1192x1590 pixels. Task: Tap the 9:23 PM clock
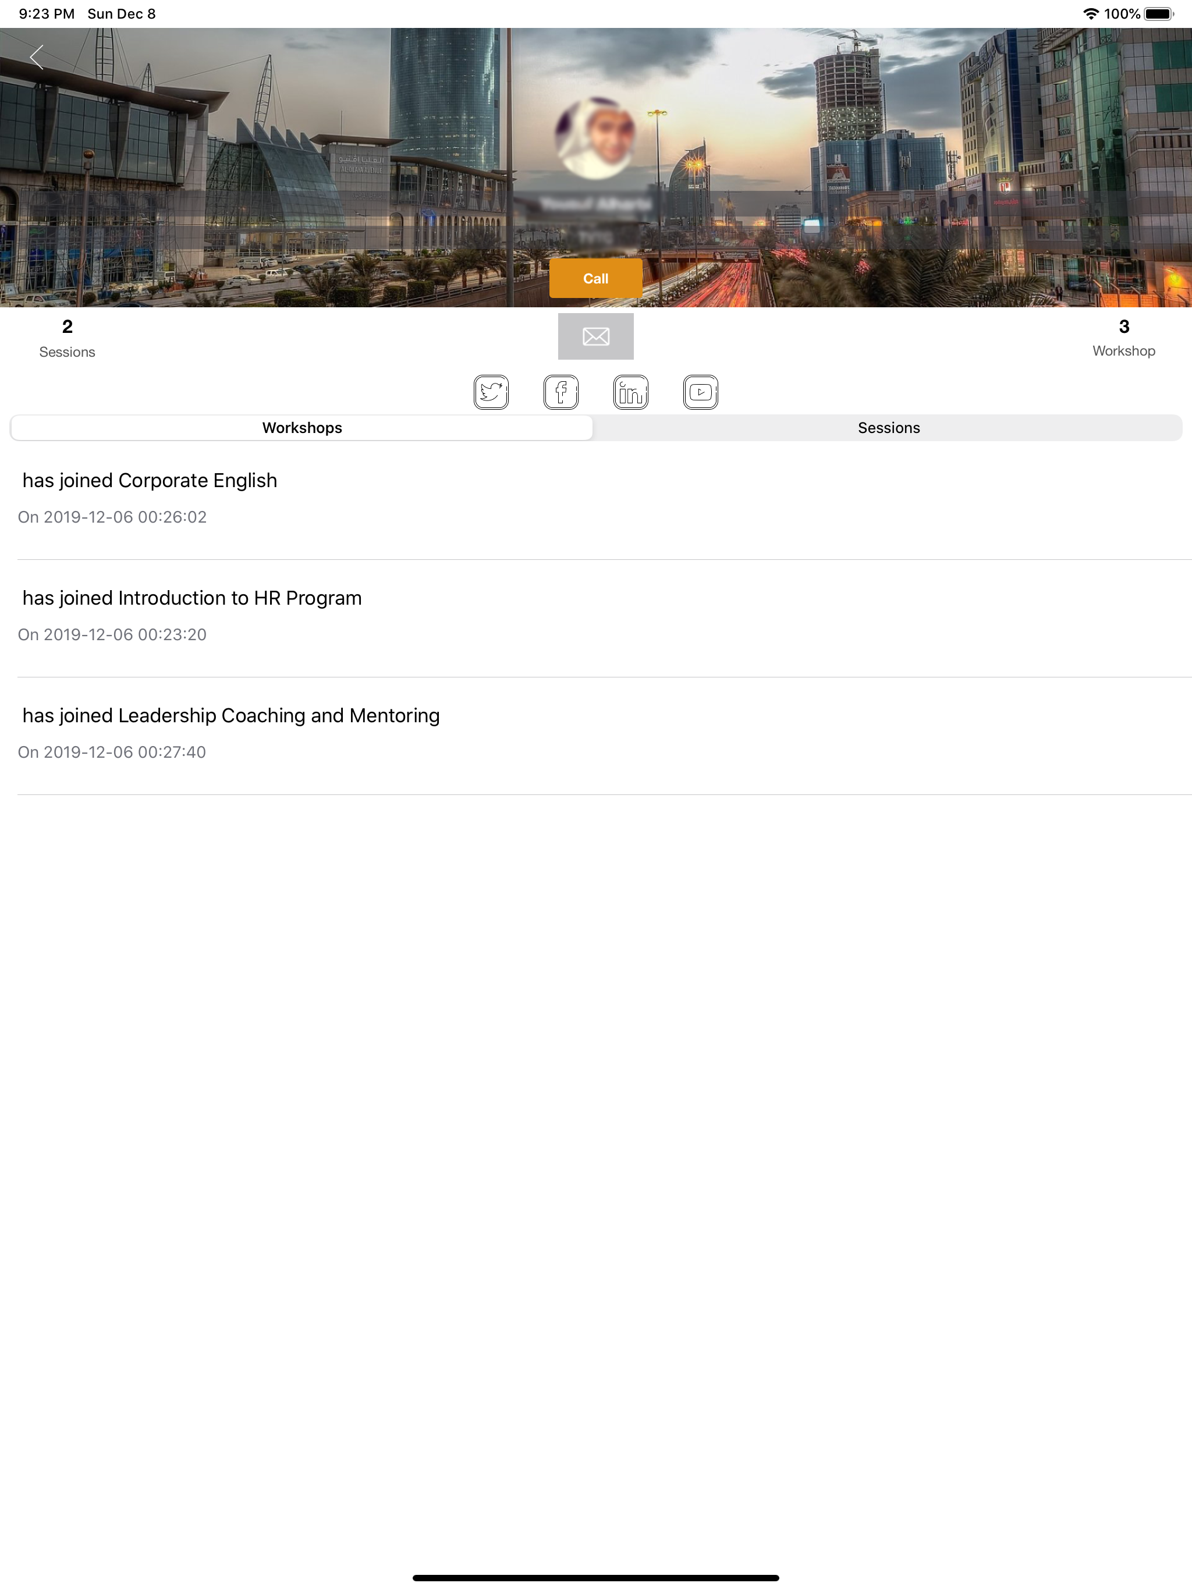[x=47, y=13]
